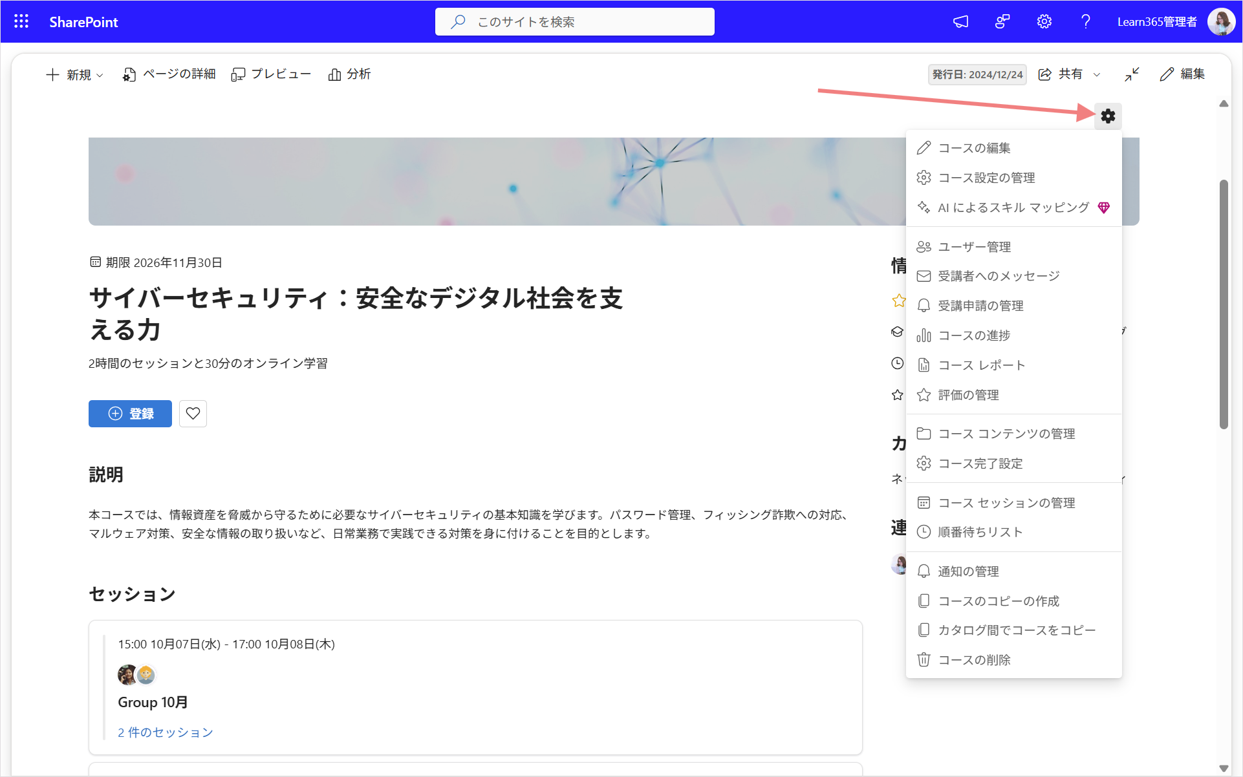Expand the 新規 new dropdown

coord(75,75)
